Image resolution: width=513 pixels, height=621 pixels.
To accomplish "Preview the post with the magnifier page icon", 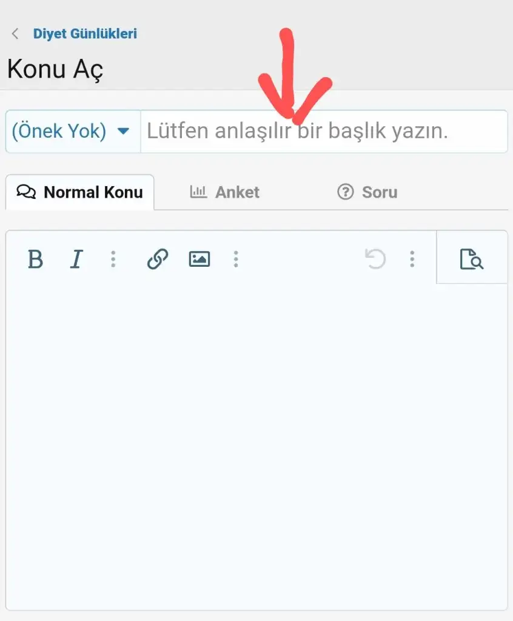I will click(x=471, y=260).
